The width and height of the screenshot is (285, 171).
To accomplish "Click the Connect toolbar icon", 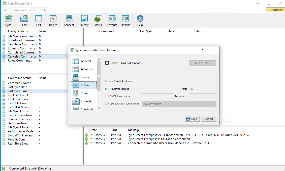I will pos(69,19).
